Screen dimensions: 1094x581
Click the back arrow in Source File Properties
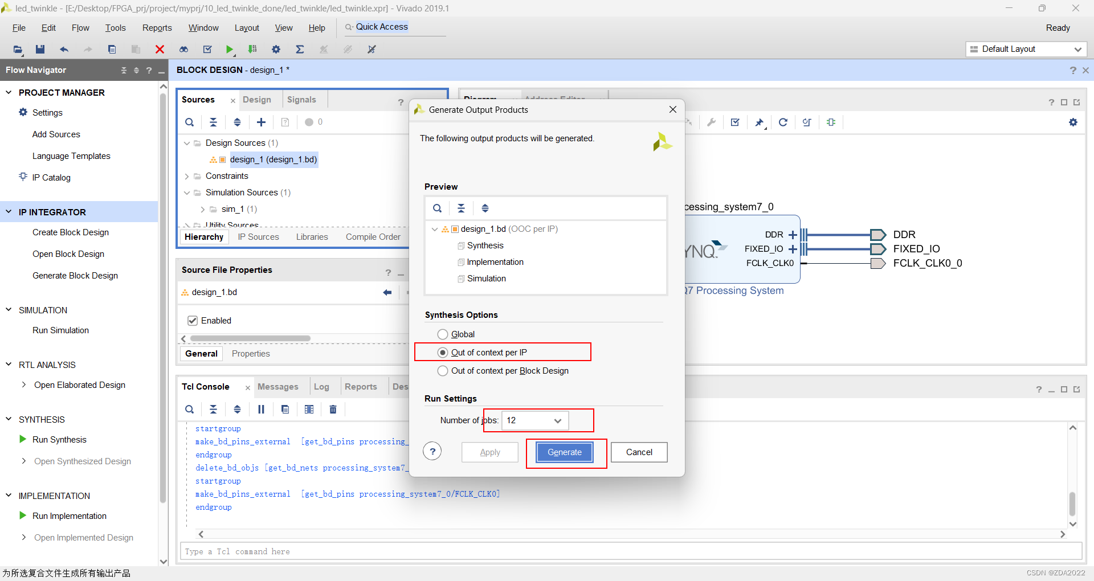pyautogui.click(x=387, y=292)
